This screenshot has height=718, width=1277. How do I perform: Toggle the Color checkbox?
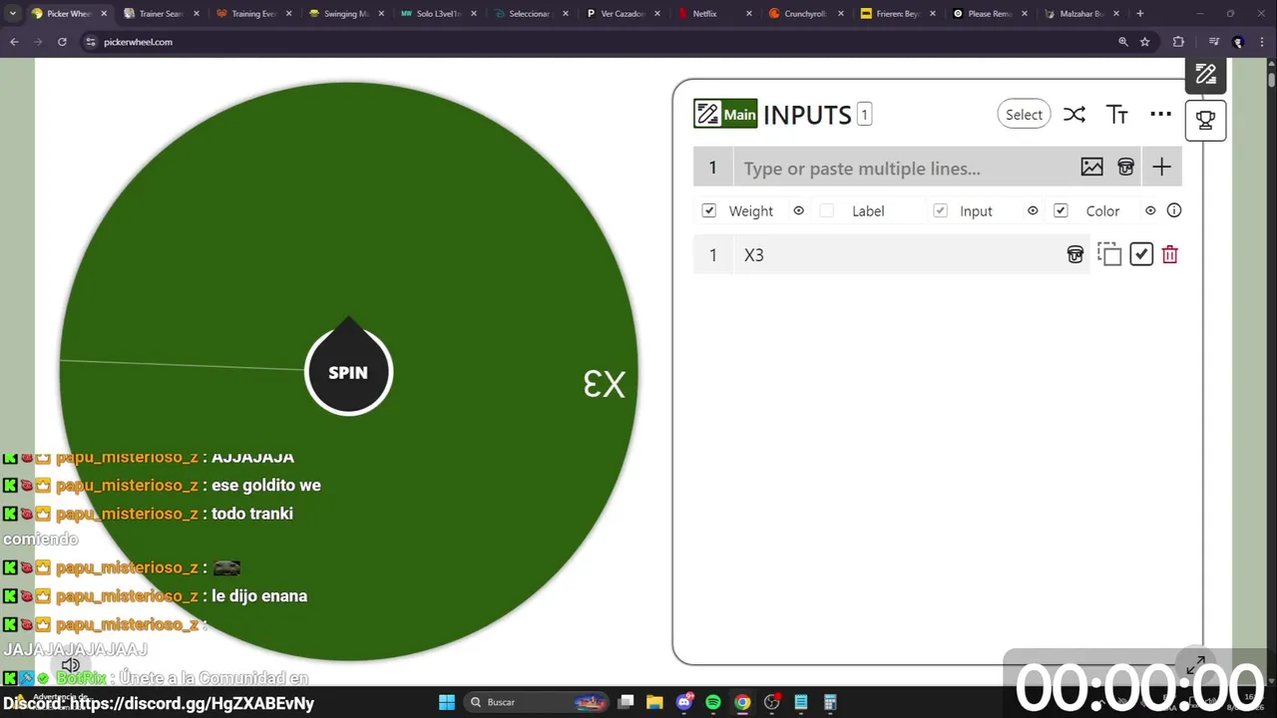(x=1061, y=210)
